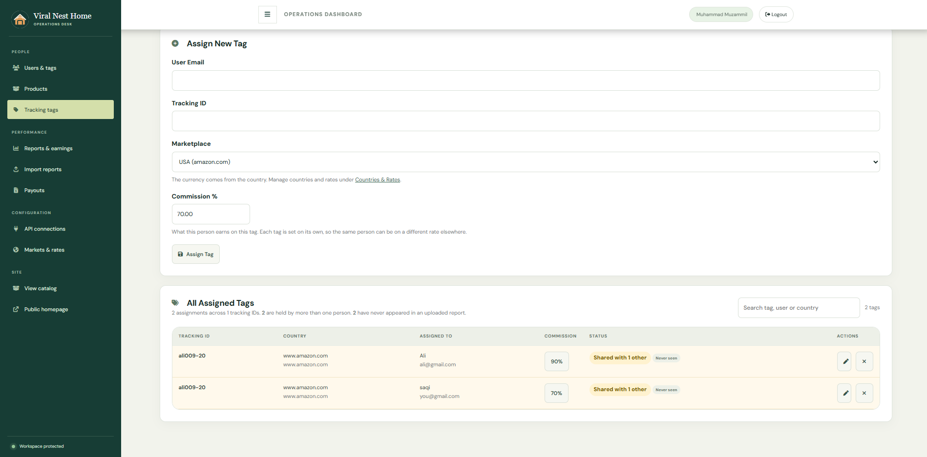
Task: Click the Reports & earnings chart icon
Action: point(16,148)
